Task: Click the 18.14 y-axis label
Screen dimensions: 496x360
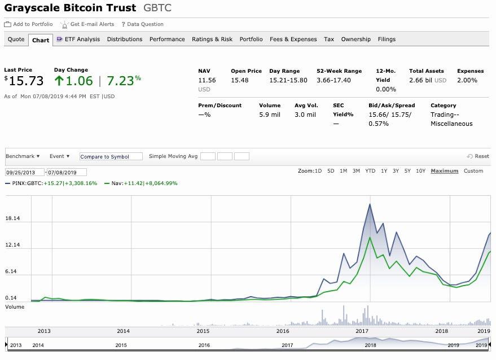Action: 12,218
